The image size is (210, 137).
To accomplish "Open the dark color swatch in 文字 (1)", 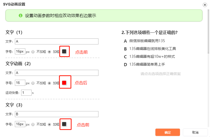I will pyautogui.click(x=64, y=52).
